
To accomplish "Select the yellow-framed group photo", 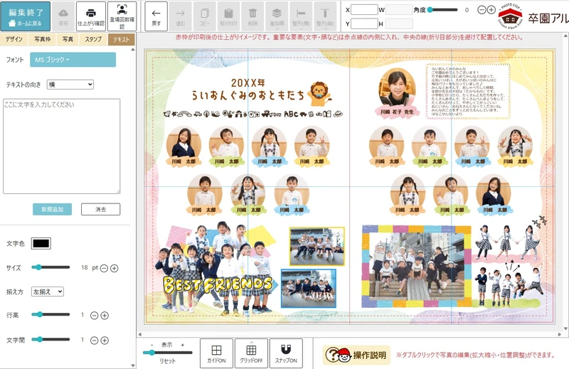I will (317, 246).
